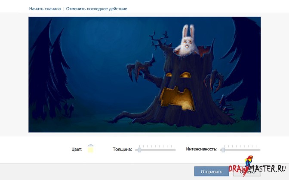Click the Отправить send button
289x180 pixels.
click(x=212, y=172)
